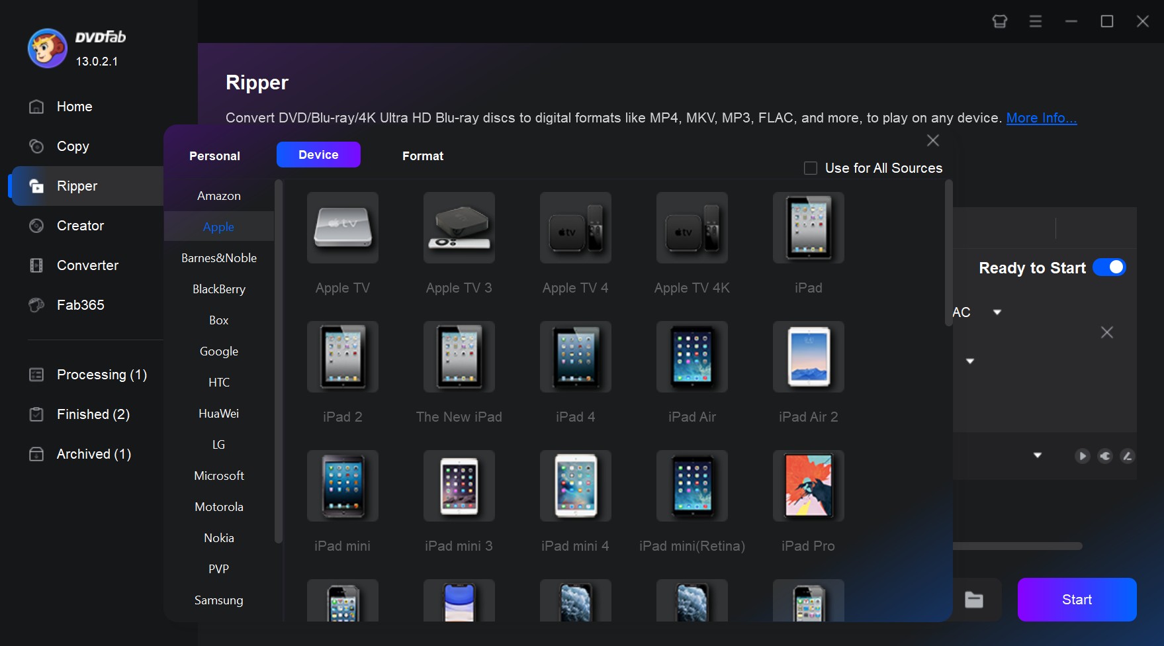Select Apple in the brand list
The image size is (1164, 646).
pos(219,227)
